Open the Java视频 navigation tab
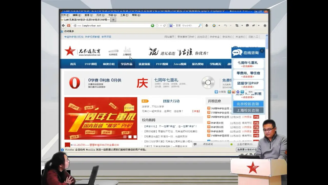 click(x=180, y=64)
